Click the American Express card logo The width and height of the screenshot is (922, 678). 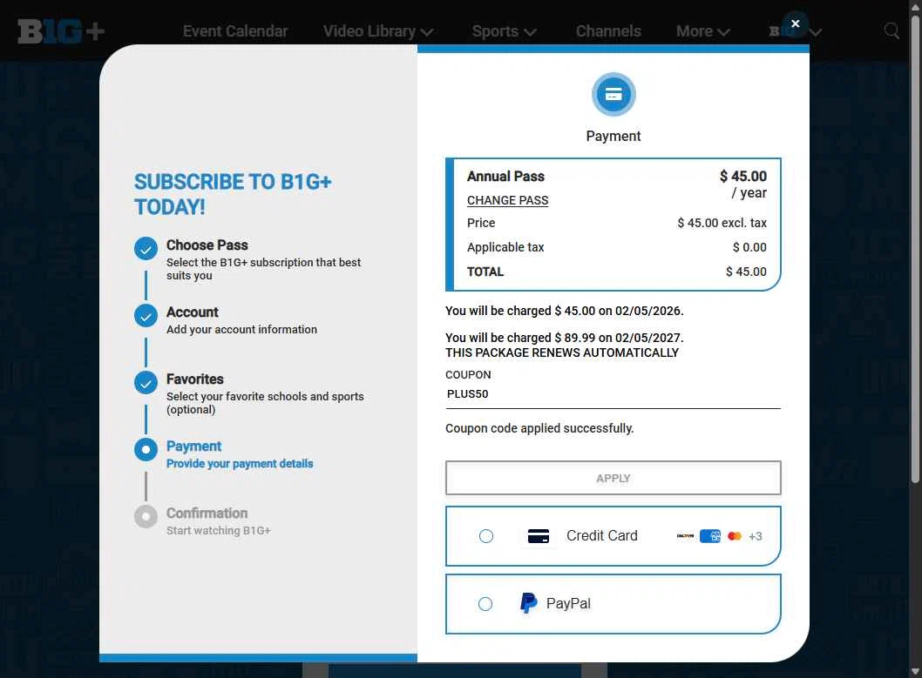[709, 536]
